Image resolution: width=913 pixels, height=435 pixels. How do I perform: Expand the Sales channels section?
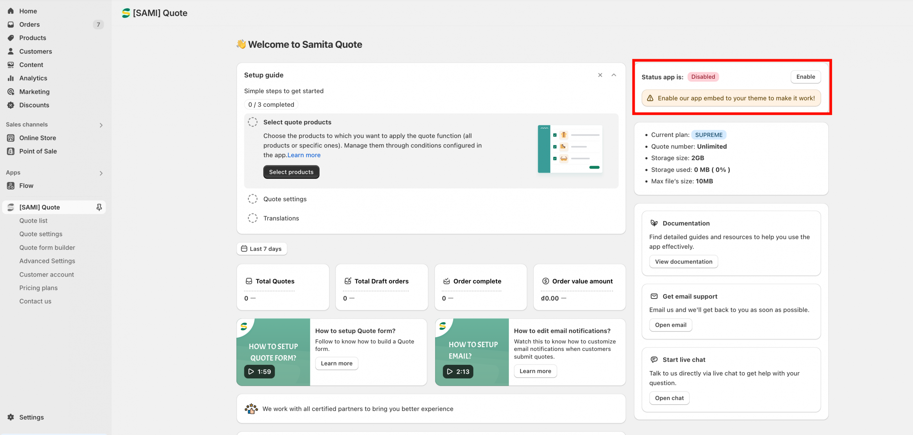[x=101, y=125]
